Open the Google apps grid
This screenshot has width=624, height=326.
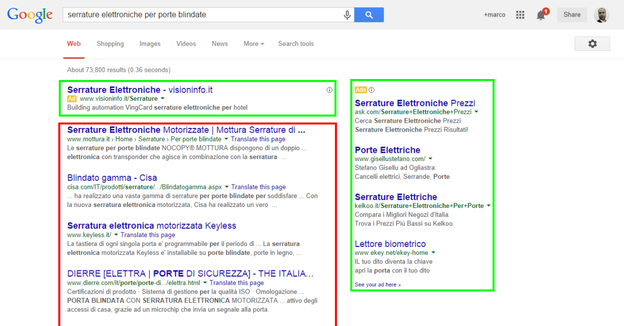coord(520,15)
